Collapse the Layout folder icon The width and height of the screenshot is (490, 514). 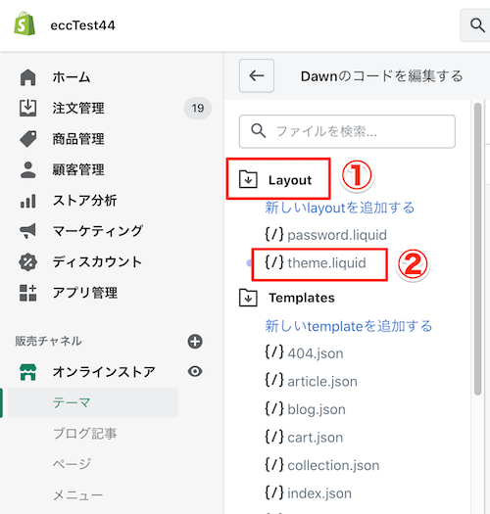(x=248, y=179)
